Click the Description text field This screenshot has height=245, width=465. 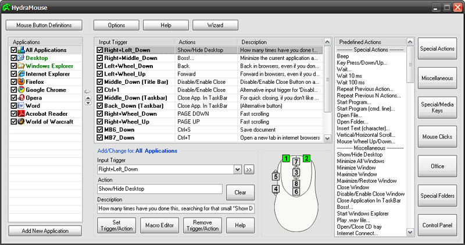click(176, 208)
